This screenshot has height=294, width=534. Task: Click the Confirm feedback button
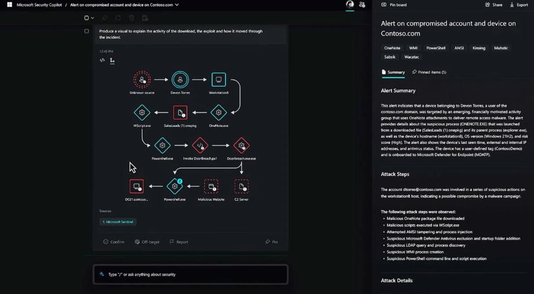pos(114,242)
